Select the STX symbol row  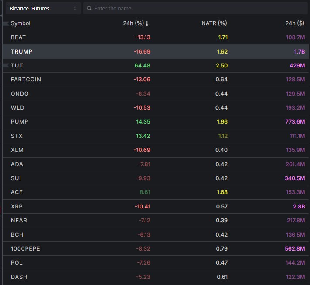156,136
